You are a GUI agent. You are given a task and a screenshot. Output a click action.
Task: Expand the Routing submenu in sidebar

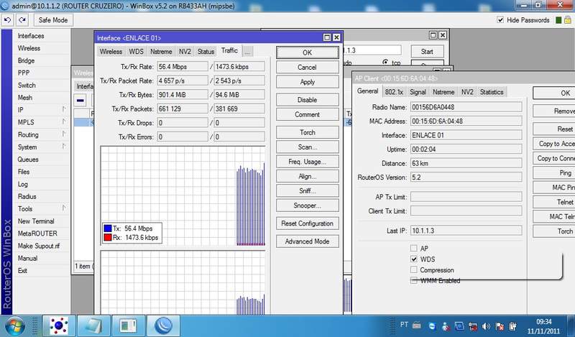[x=64, y=134]
